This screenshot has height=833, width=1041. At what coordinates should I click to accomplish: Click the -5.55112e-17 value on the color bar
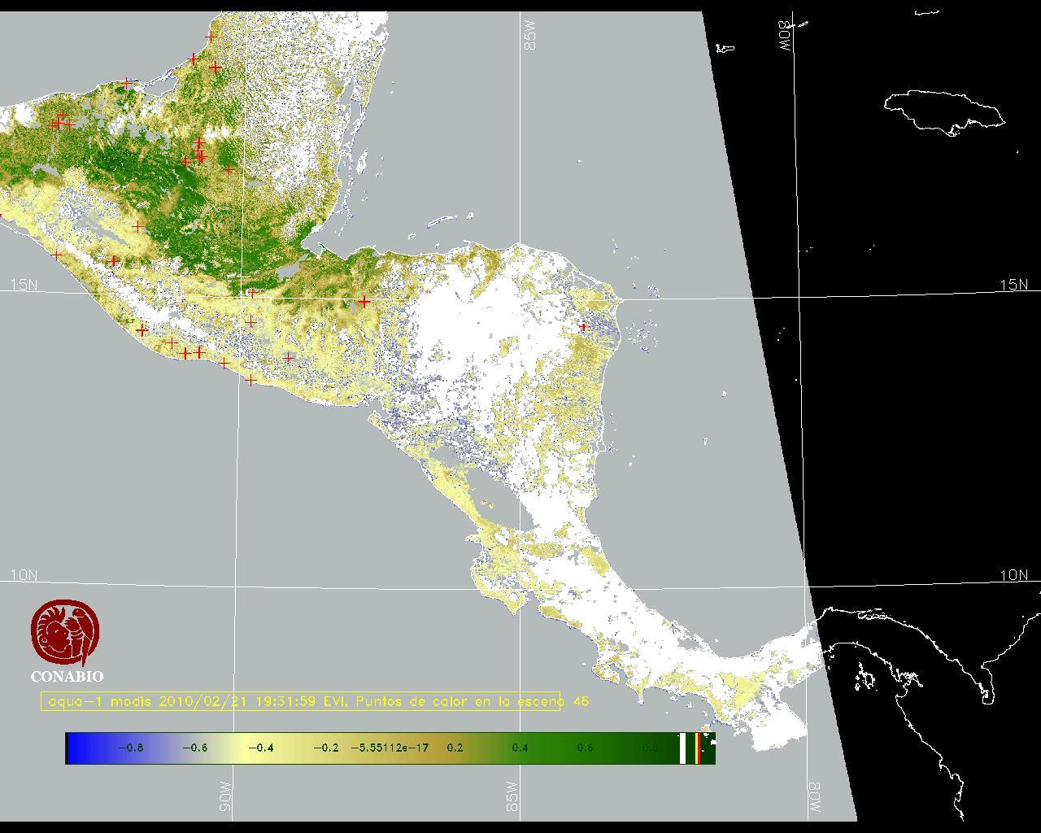(x=390, y=748)
